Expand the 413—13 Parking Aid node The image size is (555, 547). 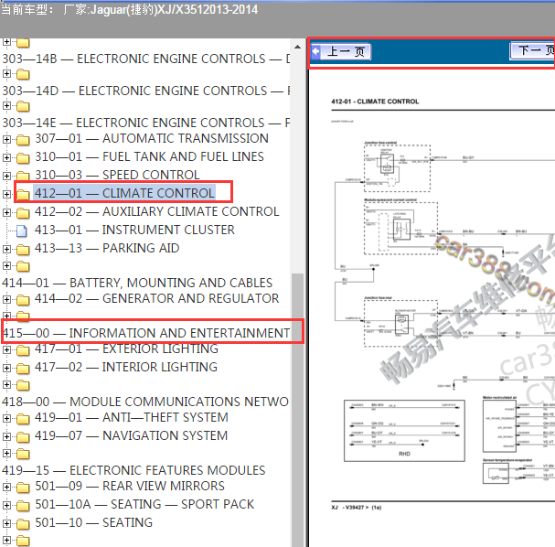click(6, 249)
